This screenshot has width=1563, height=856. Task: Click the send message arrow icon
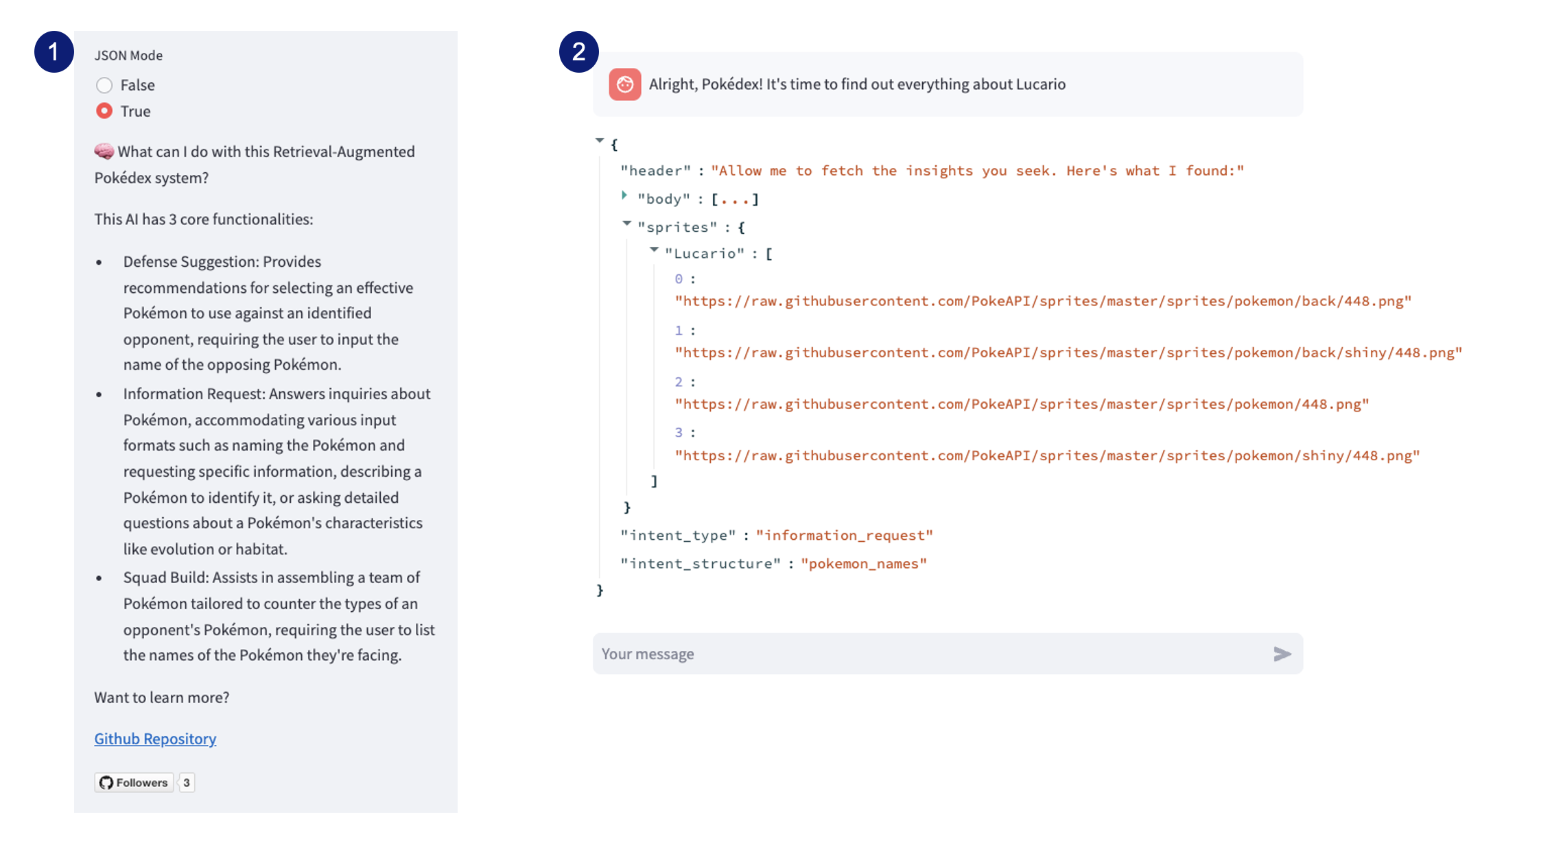1282,654
